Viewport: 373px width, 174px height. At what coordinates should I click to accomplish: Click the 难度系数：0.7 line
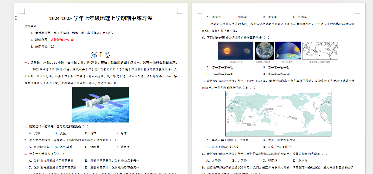pos(42,47)
